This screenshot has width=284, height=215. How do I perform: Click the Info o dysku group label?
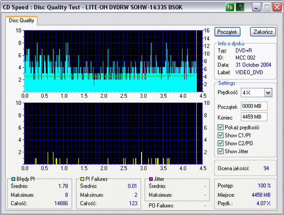click(231, 43)
